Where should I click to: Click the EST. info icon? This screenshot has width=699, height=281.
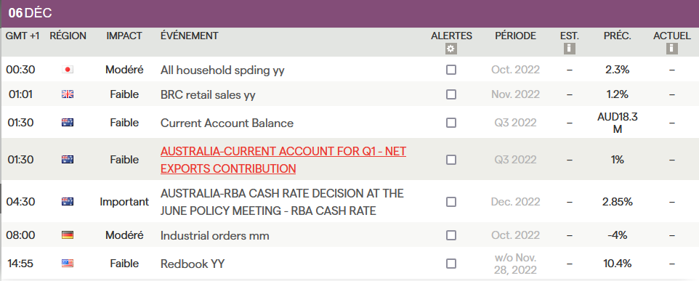(x=569, y=49)
